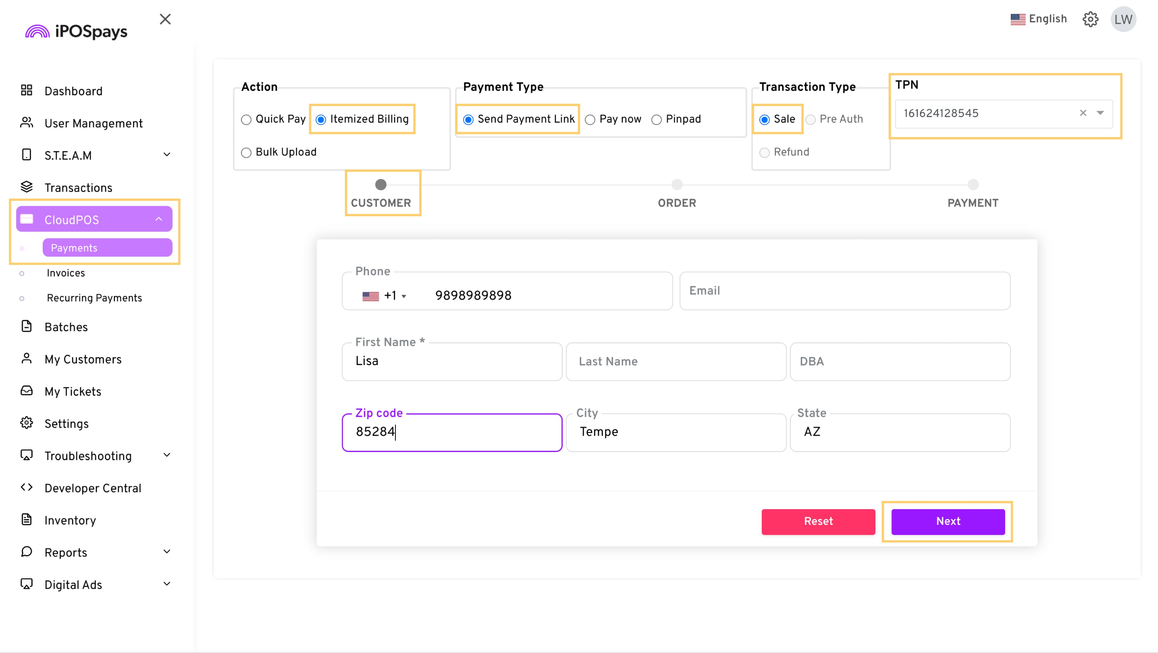
Task: Click the US flag language icon
Action: [1018, 19]
